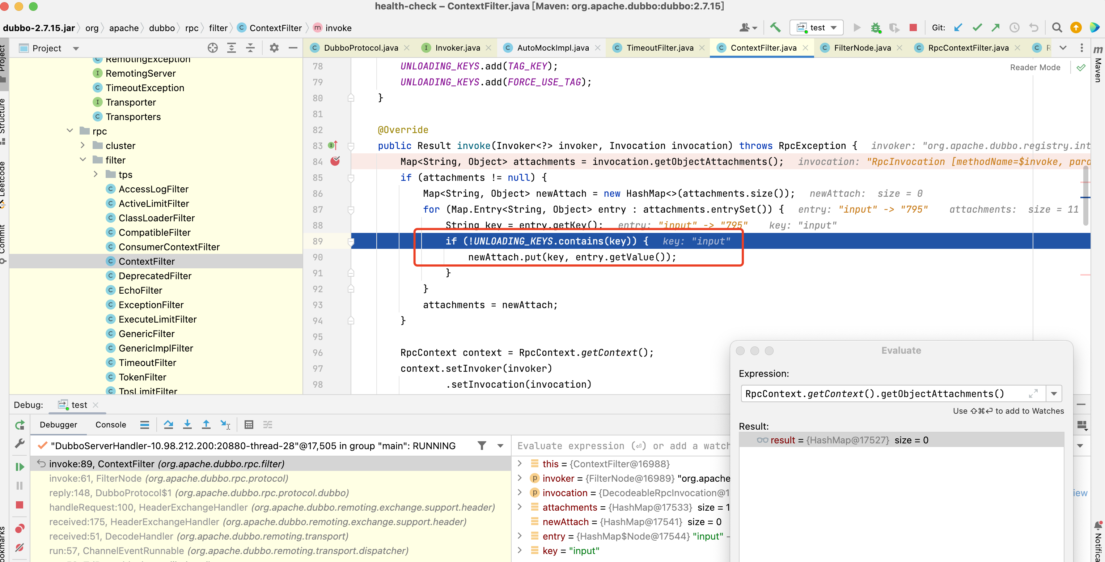
Task: Click the Debug 'test' bug icon
Action: tap(876, 27)
